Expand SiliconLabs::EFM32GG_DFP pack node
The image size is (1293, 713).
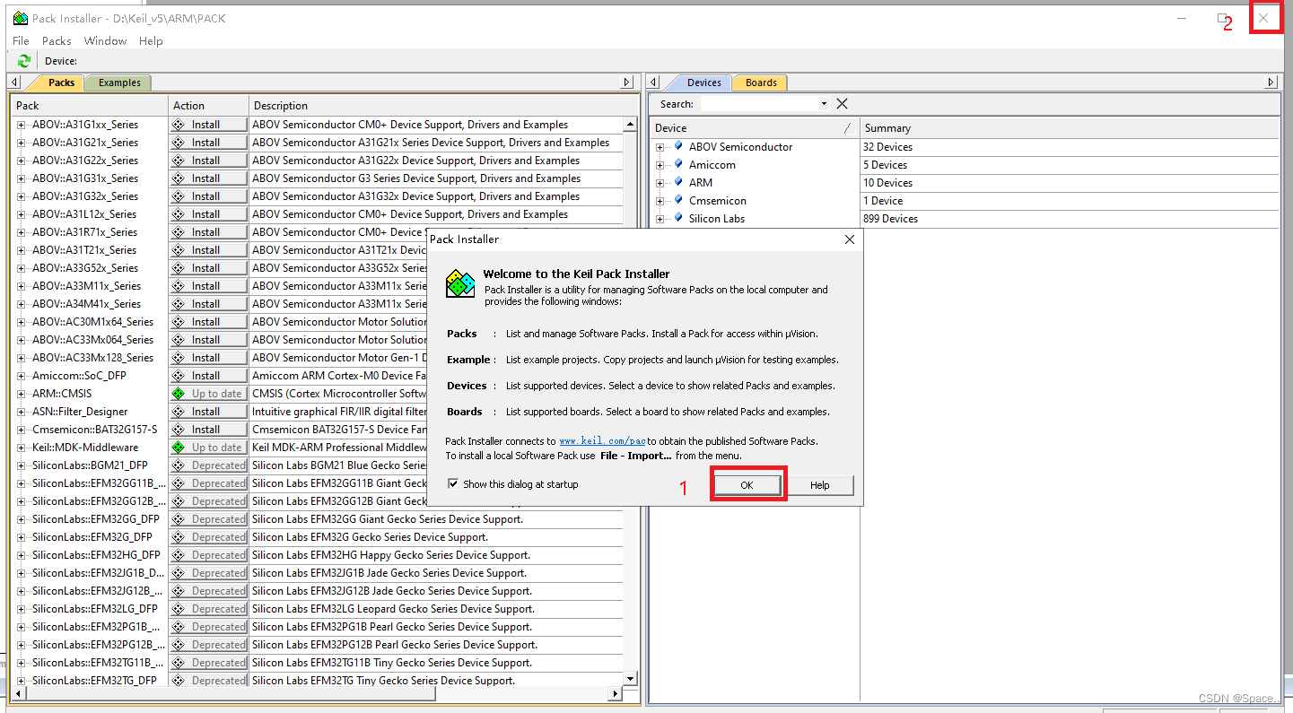(x=22, y=519)
